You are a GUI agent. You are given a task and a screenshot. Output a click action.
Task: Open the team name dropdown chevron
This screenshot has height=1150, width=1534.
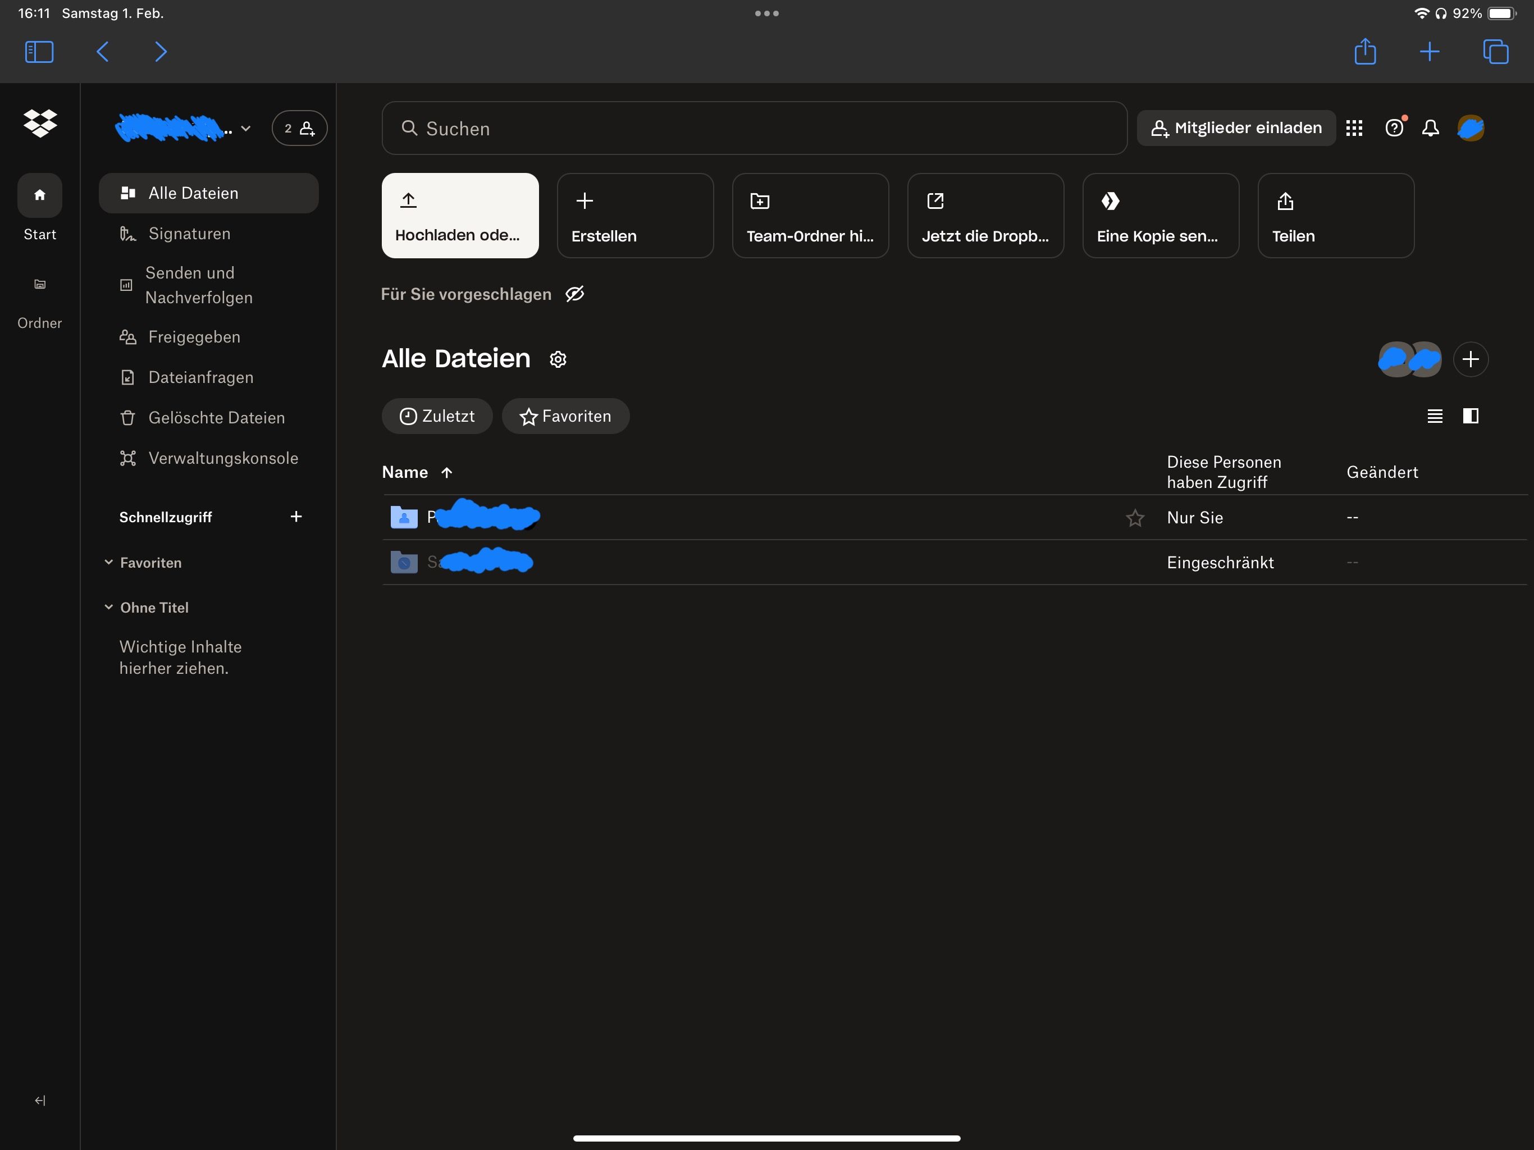tap(245, 129)
